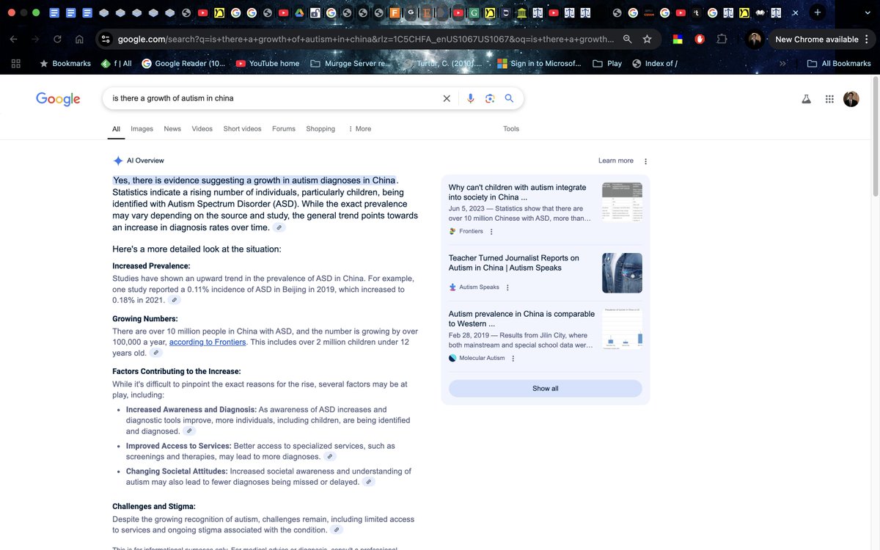Bookmark this page with the star icon
The image size is (880, 550).
point(647,39)
